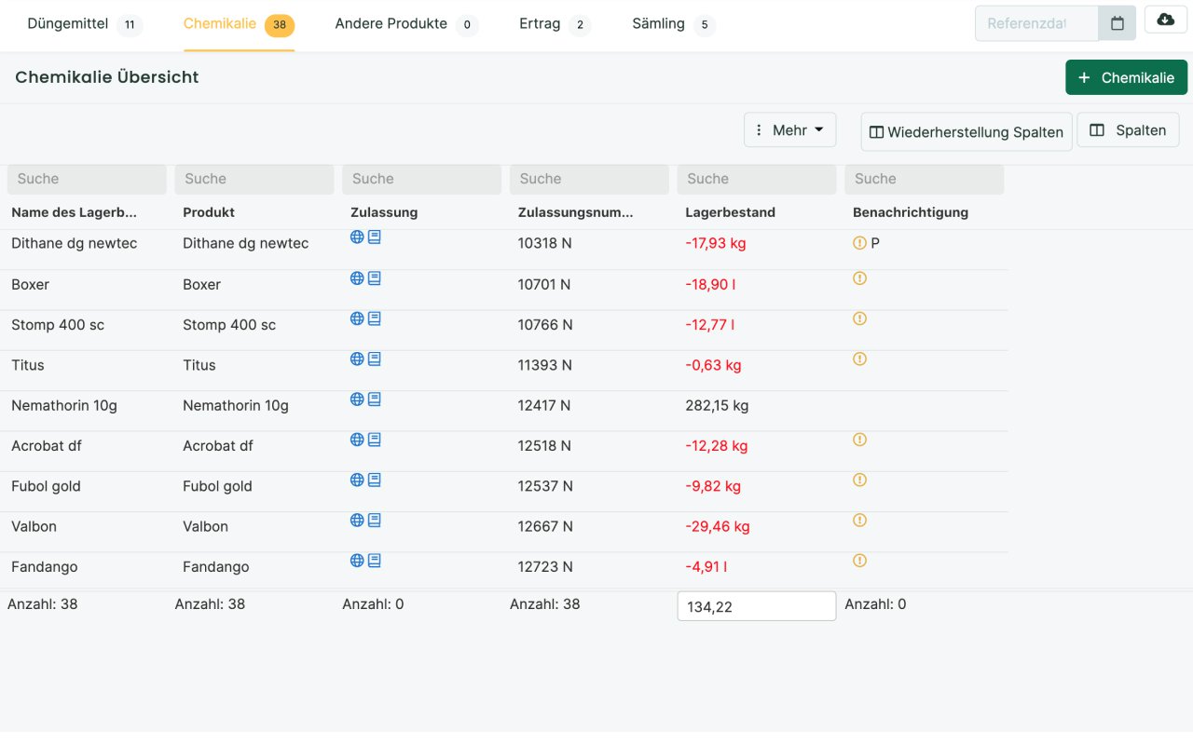This screenshot has width=1193, height=745.
Task: Click warning icon in Dithane dg newtec row
Action: tap(859, 243)
